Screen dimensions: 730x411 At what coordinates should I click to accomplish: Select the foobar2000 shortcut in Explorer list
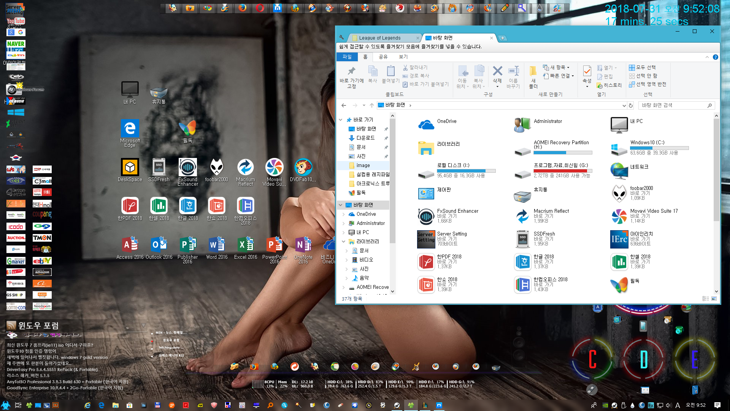coord(632,193)
